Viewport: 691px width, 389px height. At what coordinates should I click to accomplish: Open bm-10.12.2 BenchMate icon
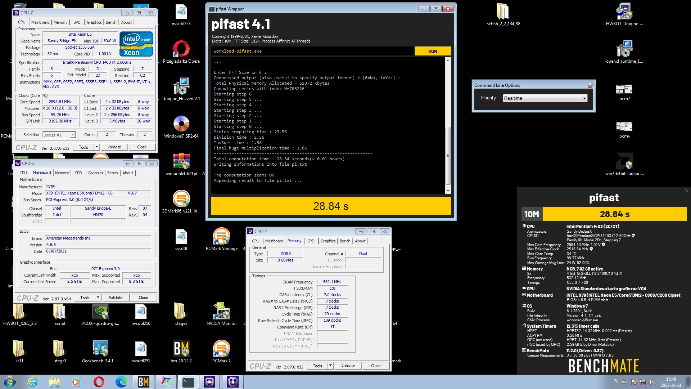tap(181, 352)
